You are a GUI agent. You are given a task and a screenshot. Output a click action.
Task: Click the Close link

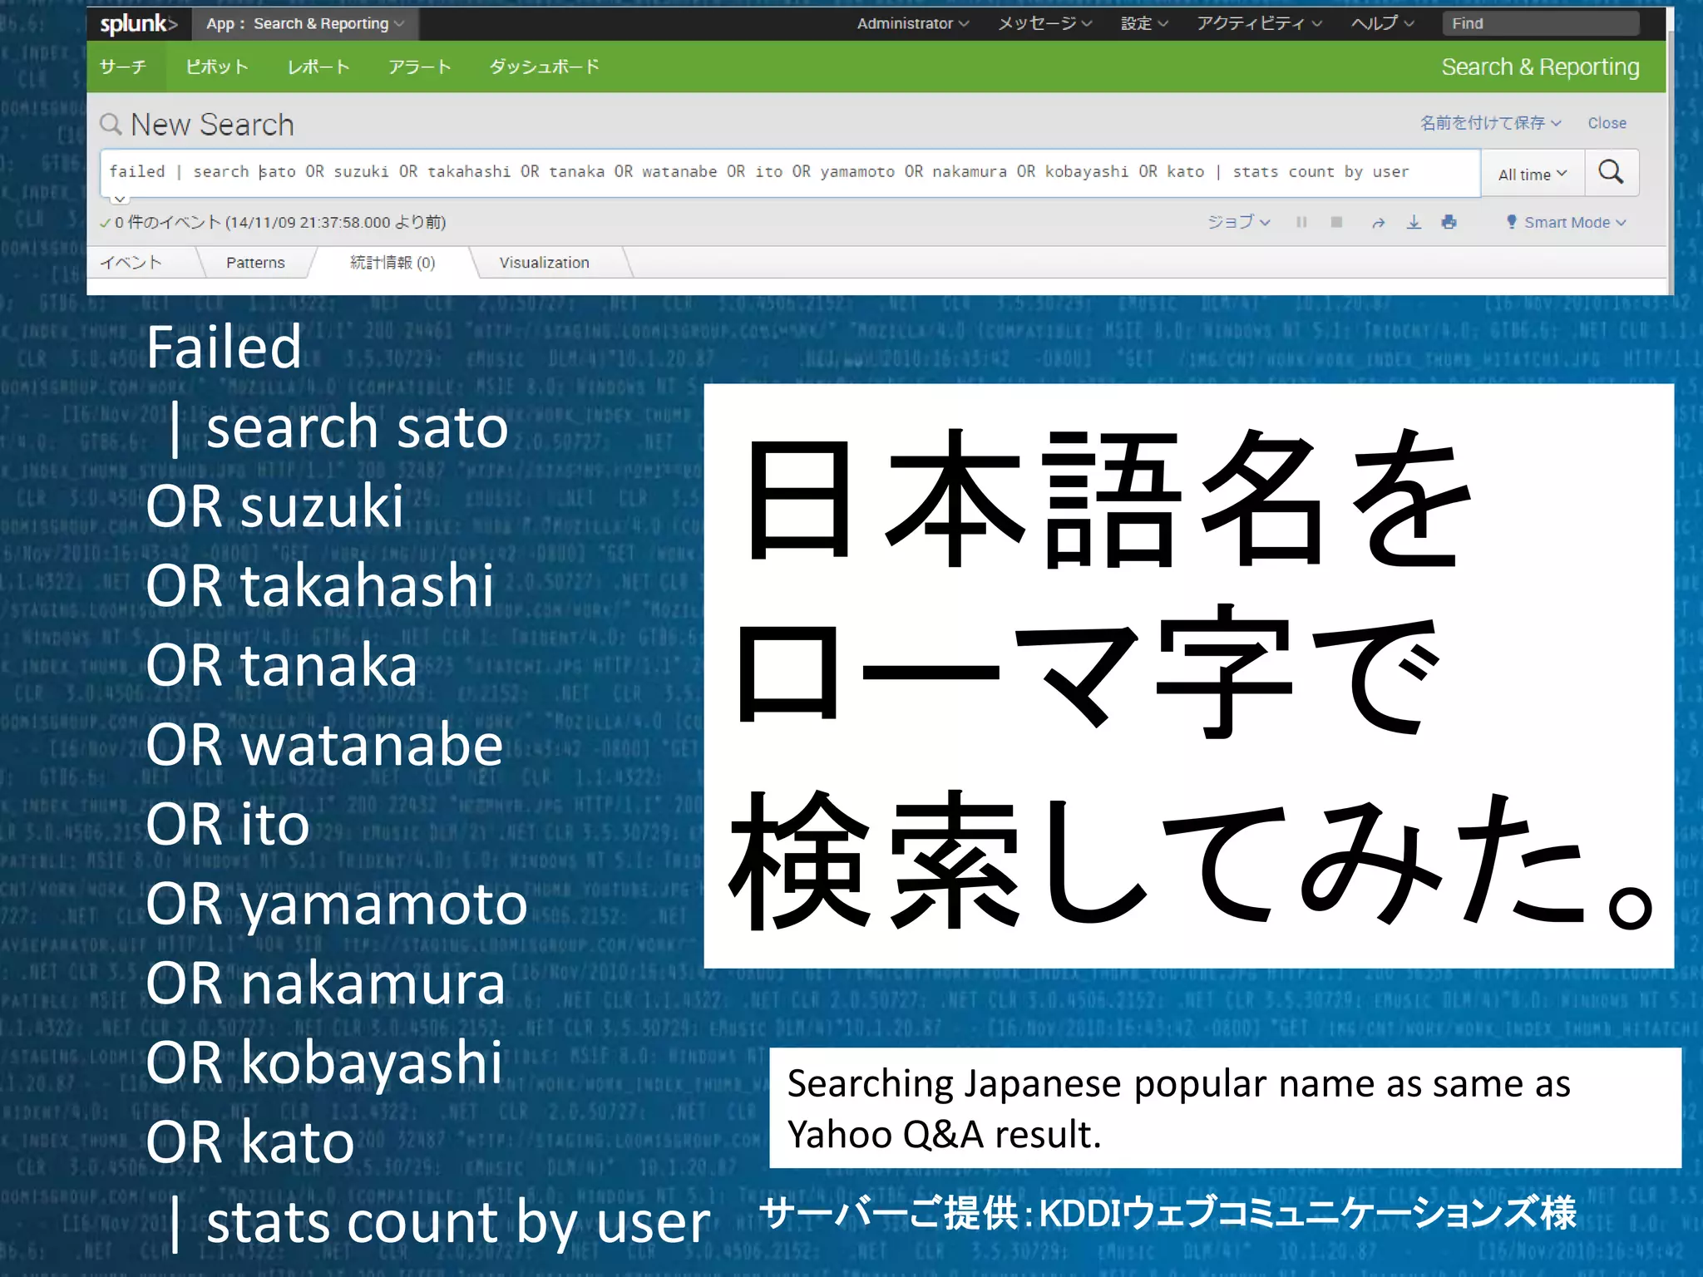pos(1607,123)
